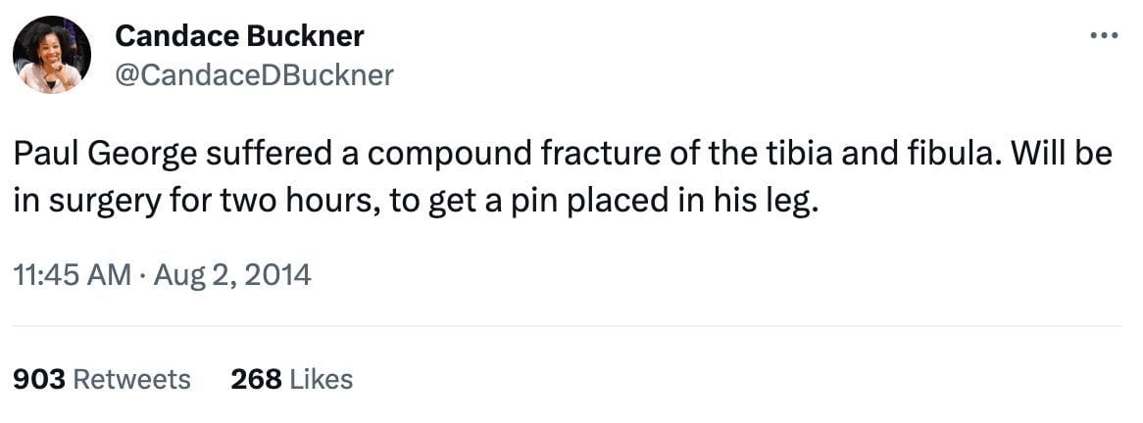Click the number 903 retweet count
Image resolution: width=1143 pixels, height=423 pixels.
point(39,379)
